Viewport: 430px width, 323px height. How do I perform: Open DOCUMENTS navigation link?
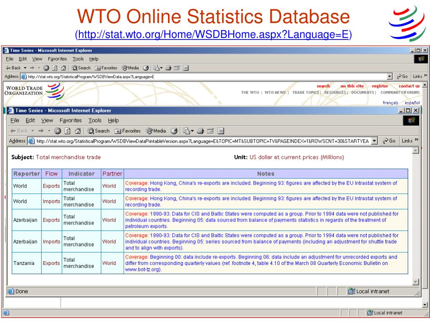[x=362, y=93]
